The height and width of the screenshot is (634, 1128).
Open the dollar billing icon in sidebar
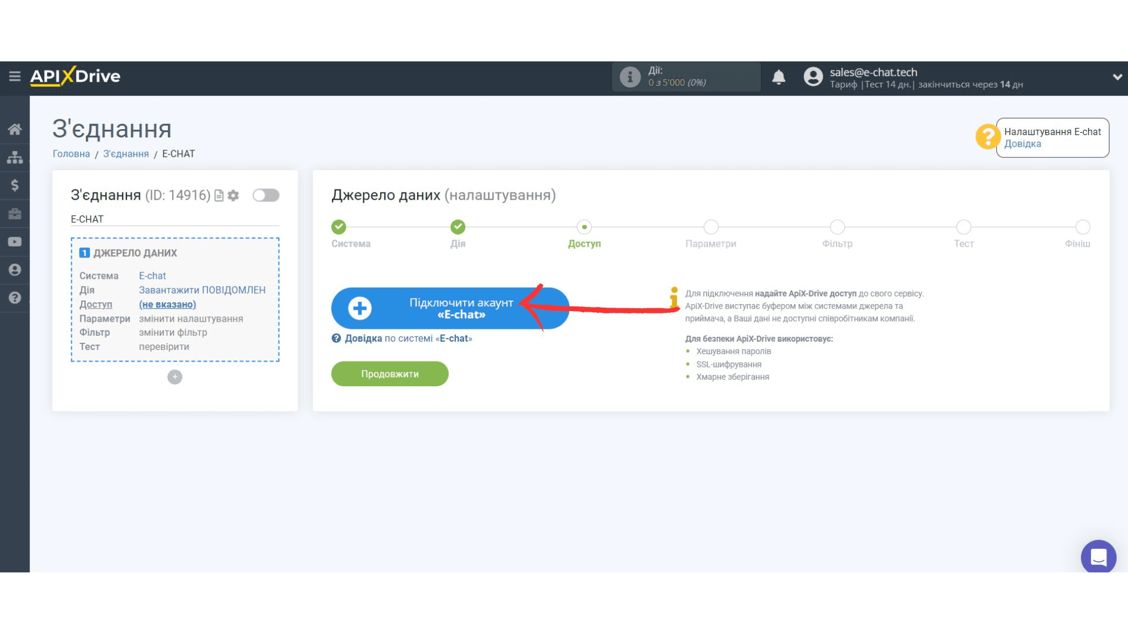tap(15, 186)
